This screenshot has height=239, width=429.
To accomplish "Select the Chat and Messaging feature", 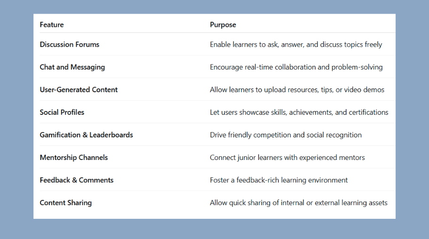I will (x=73, y=67).
